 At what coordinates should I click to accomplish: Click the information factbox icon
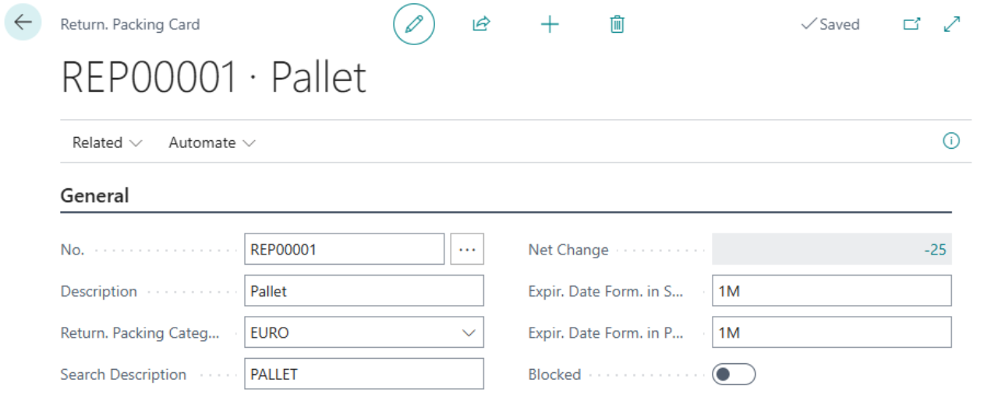(950, 141)
